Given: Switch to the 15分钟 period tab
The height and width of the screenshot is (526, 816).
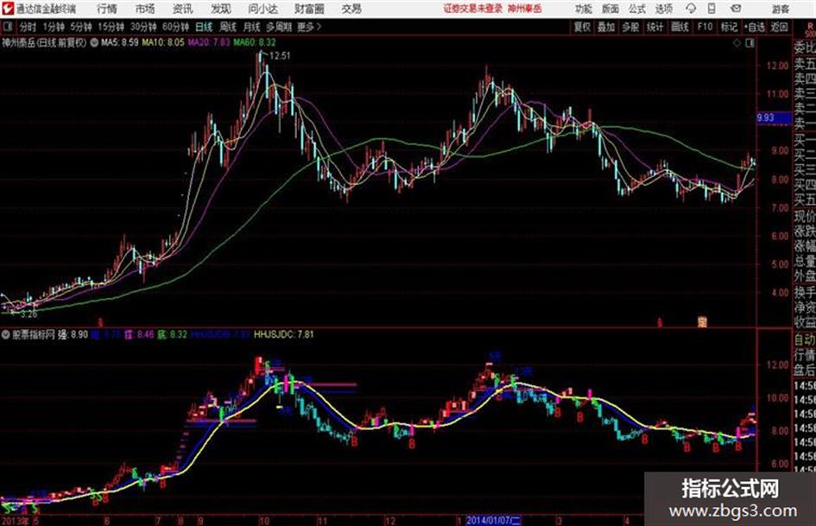Looking at the screenshot, I should 111,27.
